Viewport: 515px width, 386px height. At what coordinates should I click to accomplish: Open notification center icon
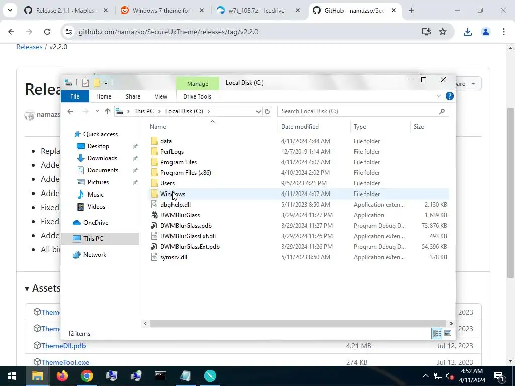click(499, 376)
